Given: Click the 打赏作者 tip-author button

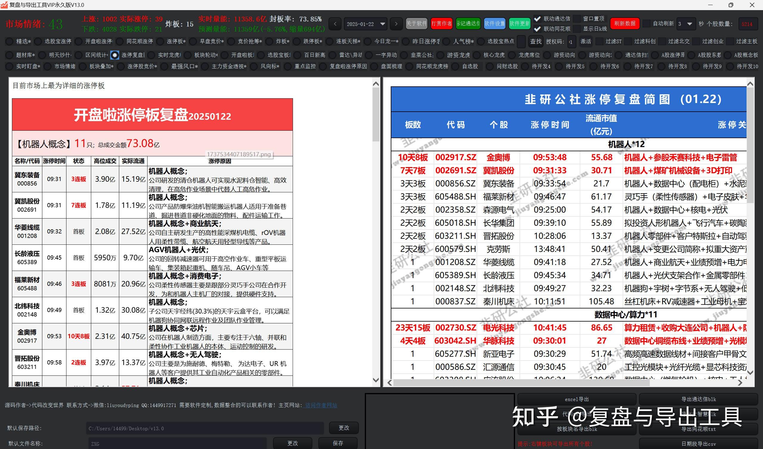Looking at the screenshot, I should click(x=441, y=23).
